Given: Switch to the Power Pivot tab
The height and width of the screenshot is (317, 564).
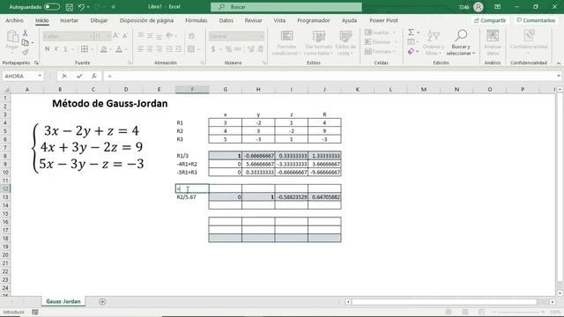Looking at the screenshot, I should (384, 20).
